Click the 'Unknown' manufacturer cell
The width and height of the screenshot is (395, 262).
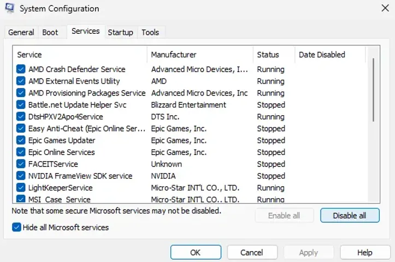(167, 164)
